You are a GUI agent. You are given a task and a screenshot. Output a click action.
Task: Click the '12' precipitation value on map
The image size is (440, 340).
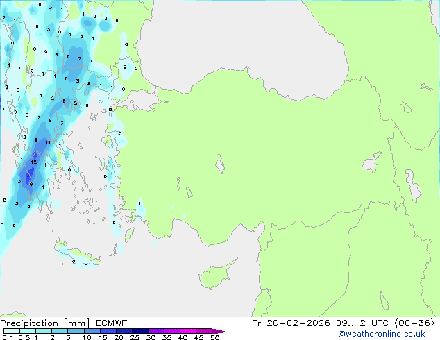(34, 162)
